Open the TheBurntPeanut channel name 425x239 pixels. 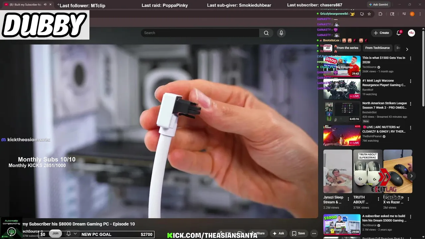372,136
